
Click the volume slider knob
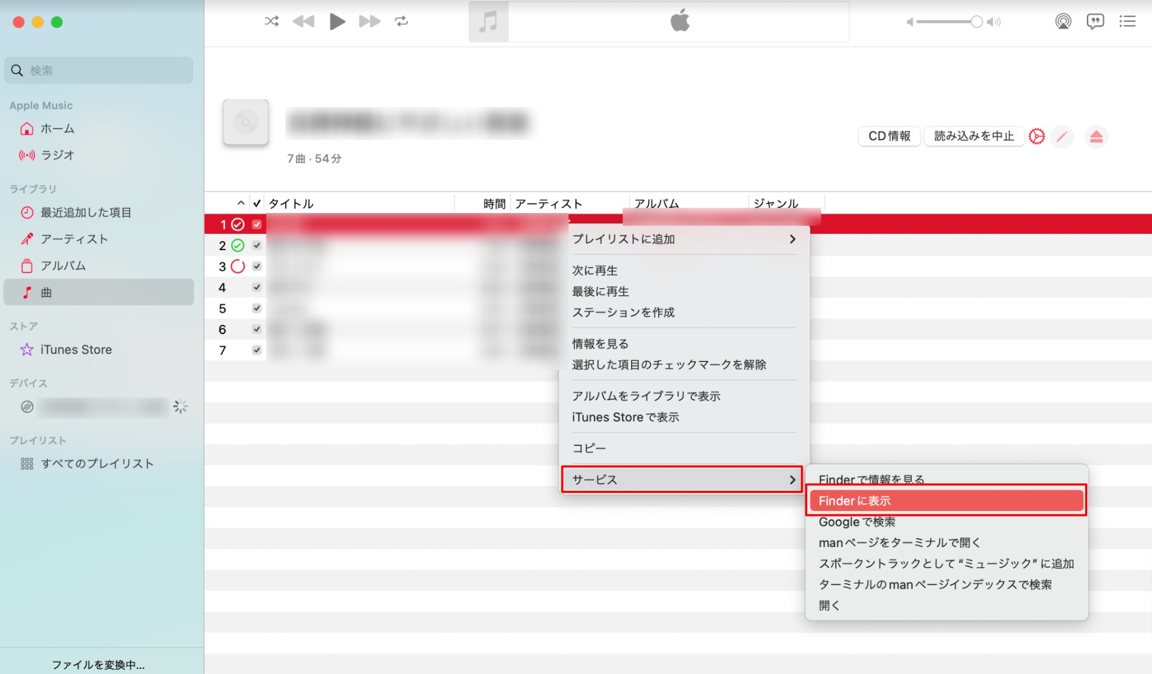976,21
